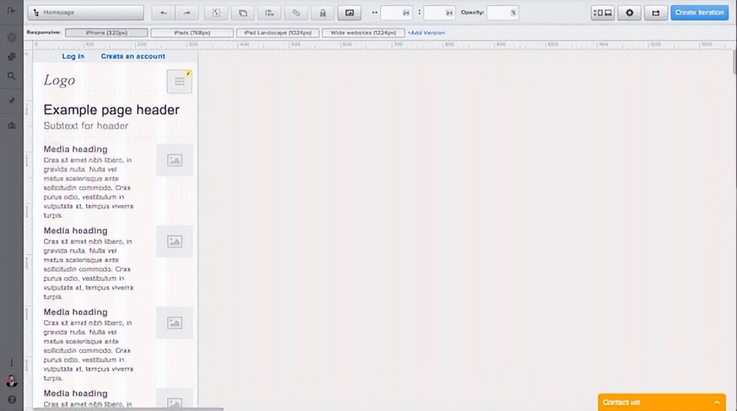Click the settings gear button at top right
Image resolution: width=737 pixels, height=411 pixels.
click(x=630, y=13)
